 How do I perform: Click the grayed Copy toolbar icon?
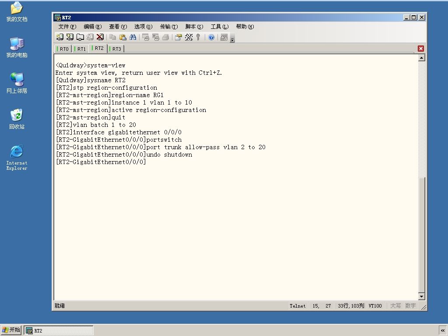tap(113, 37)
